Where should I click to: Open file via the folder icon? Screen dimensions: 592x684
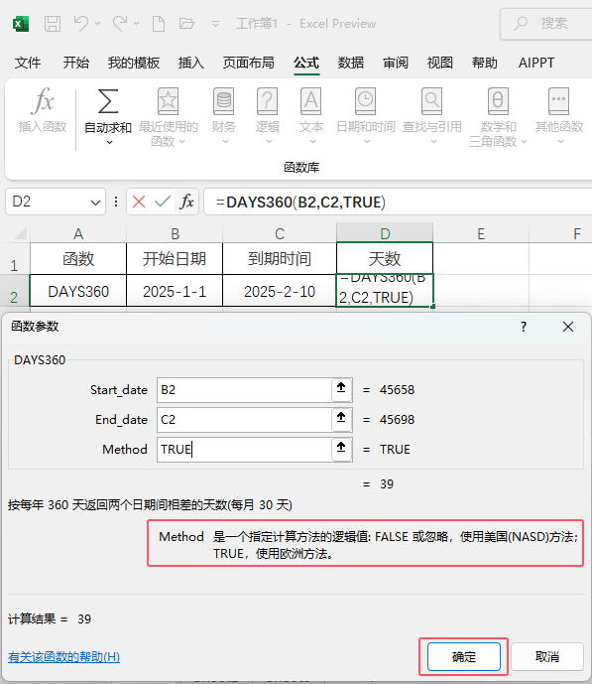pyautogui.click(x=186, y=24)
